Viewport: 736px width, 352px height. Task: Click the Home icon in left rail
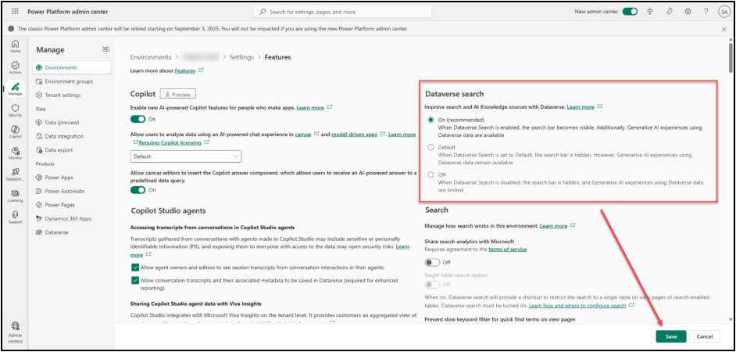(15, 45)
